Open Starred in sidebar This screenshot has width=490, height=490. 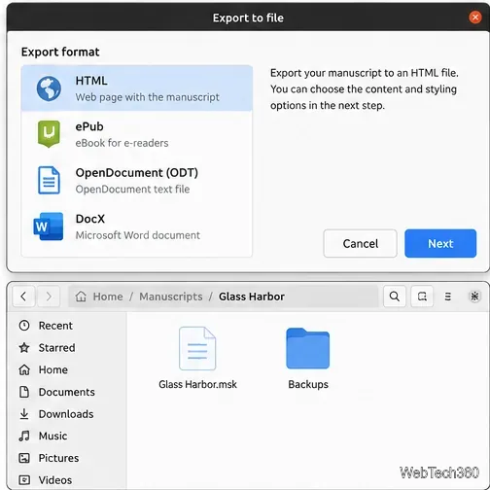pyautogui.click(x=66, y=347)
